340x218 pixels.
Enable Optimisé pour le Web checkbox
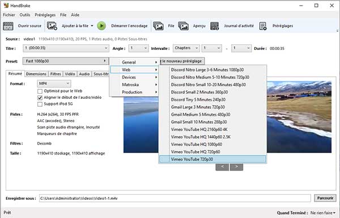click(x=40, y=91)
